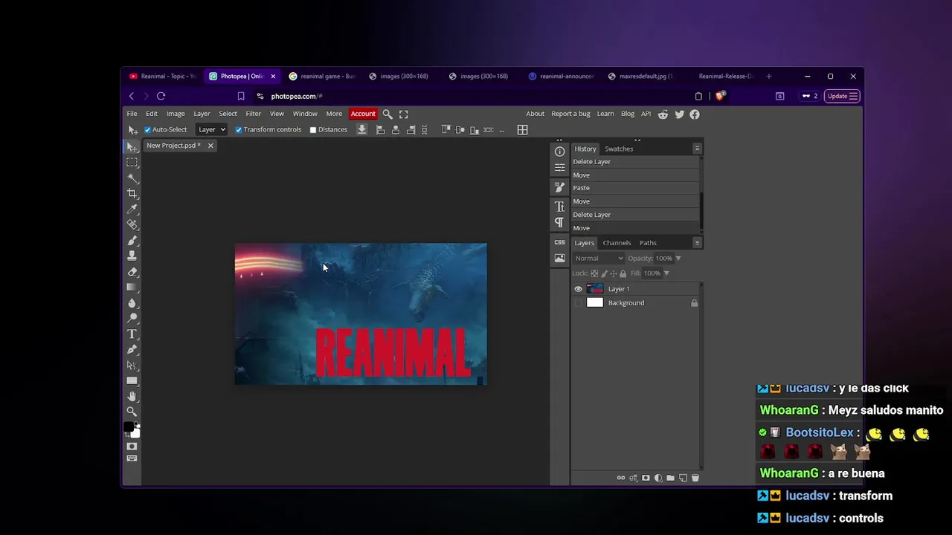
Task: Expand the Opacity slider arrow
Action: [678, 258]
